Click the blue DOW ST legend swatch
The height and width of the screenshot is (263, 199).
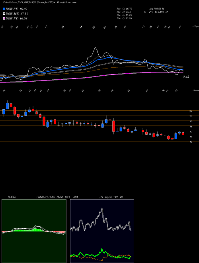[4, 9]
